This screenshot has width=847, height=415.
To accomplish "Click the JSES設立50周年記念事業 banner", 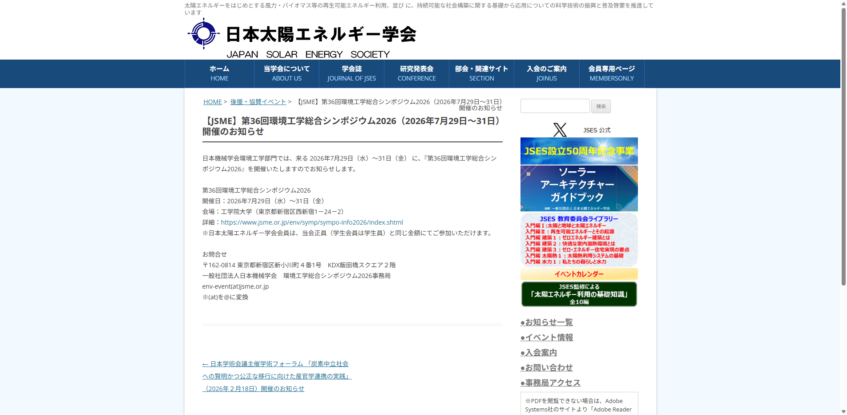I will tap(578, 151).
